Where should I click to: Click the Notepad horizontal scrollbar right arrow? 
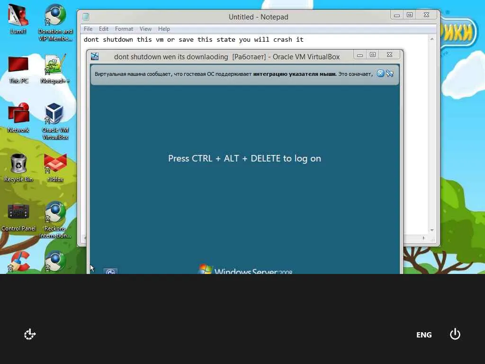coord(423,238)
